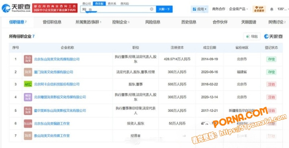Click the 省份地区 column header

[242, 48]
